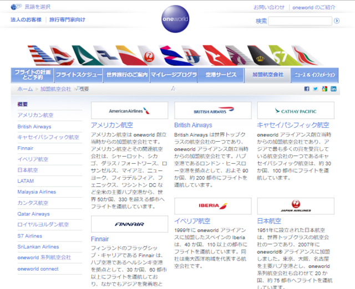Select カンタス航空 in the sidebar

pyautogui.click(x=33, y=203)
